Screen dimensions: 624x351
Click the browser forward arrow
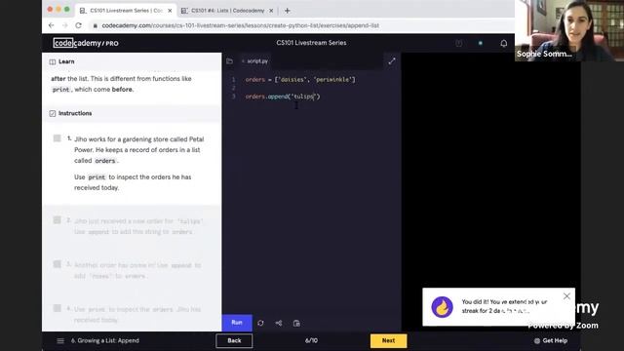(x=65, y=25)
